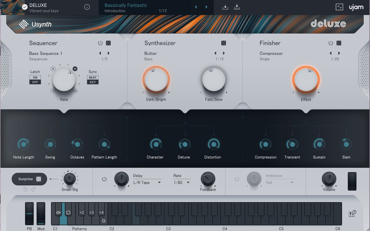
Task: Randomize the Synthesizer with dice icon
Action: (224, 43)
